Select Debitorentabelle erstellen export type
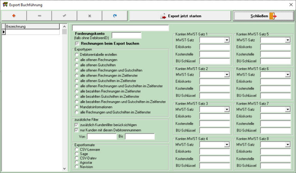296x173 pixels. pos(76,55)
